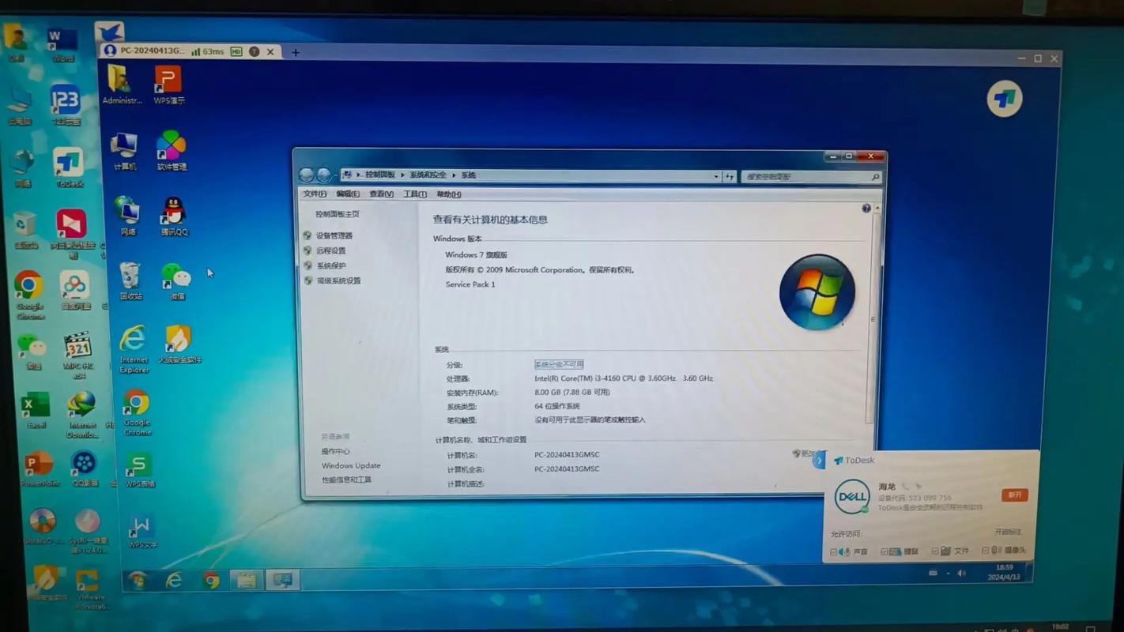
Task: Open 设备管理器 in the sidebar
Action: click(x=334, y=235)
